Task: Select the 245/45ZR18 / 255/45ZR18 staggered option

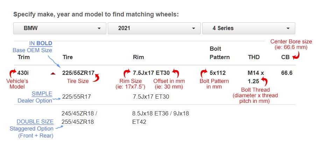Action: point(80,118)
